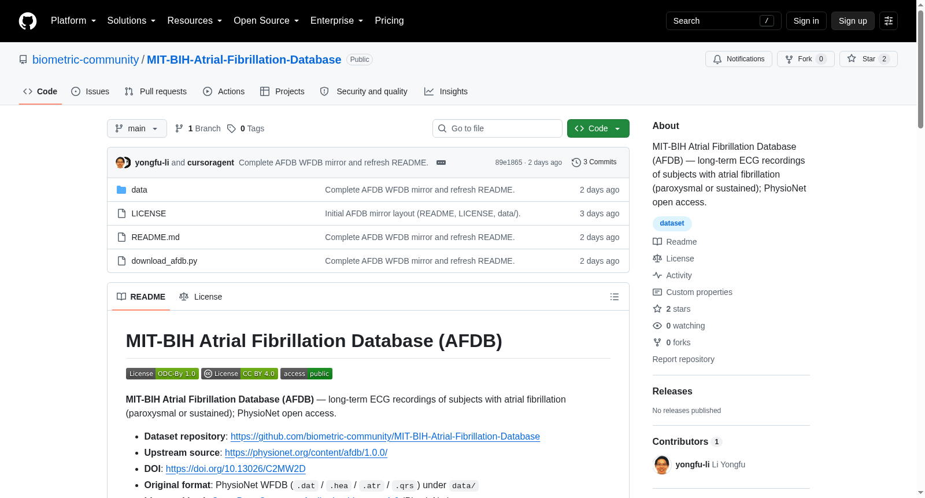Switch to the Pull requests tab

(156, 91)
